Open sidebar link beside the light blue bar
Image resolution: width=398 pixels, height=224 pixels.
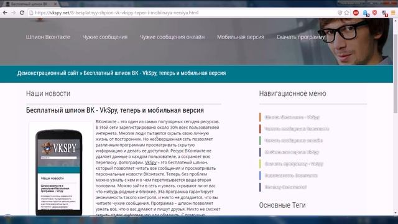pyautogui.click(x=291, y=175)
